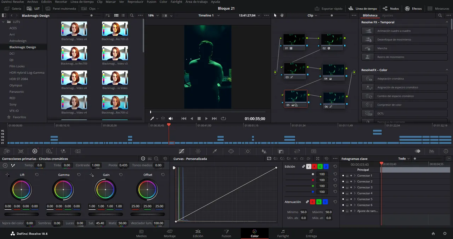Open the Archivo menu
This screenshot has height=239, width=453.
[x=33, y=2]
